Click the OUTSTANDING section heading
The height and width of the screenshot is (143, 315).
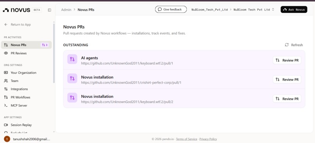(75, 45)
